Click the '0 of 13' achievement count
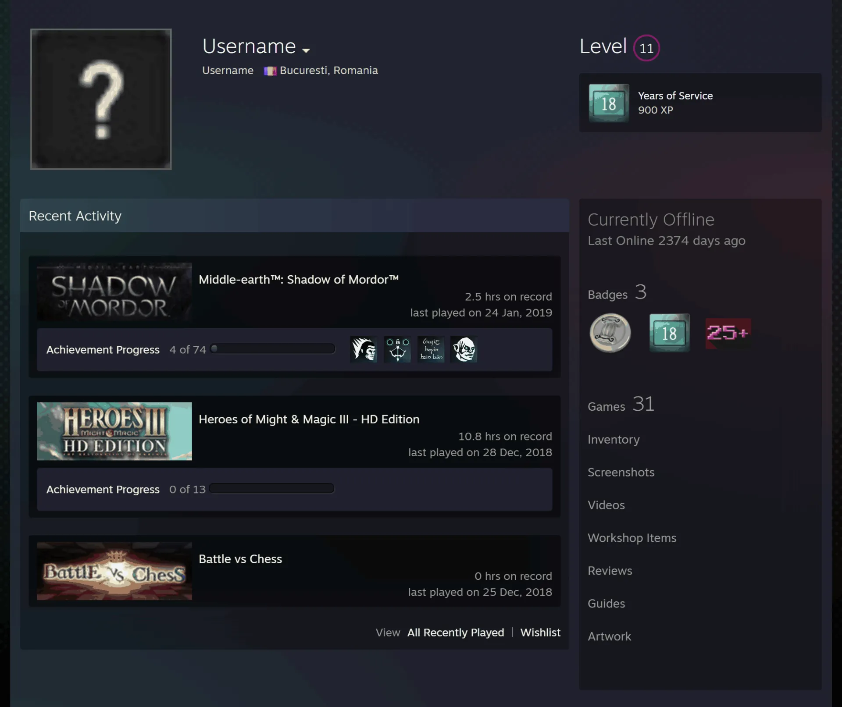This screenshot has width=842, height=707. click(x=187, y=490)
